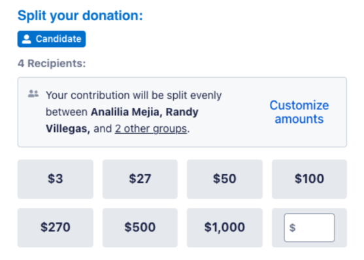The image size is (364, 260).
Task: Pick the $1,000 donation button
Action: [225, 227]
